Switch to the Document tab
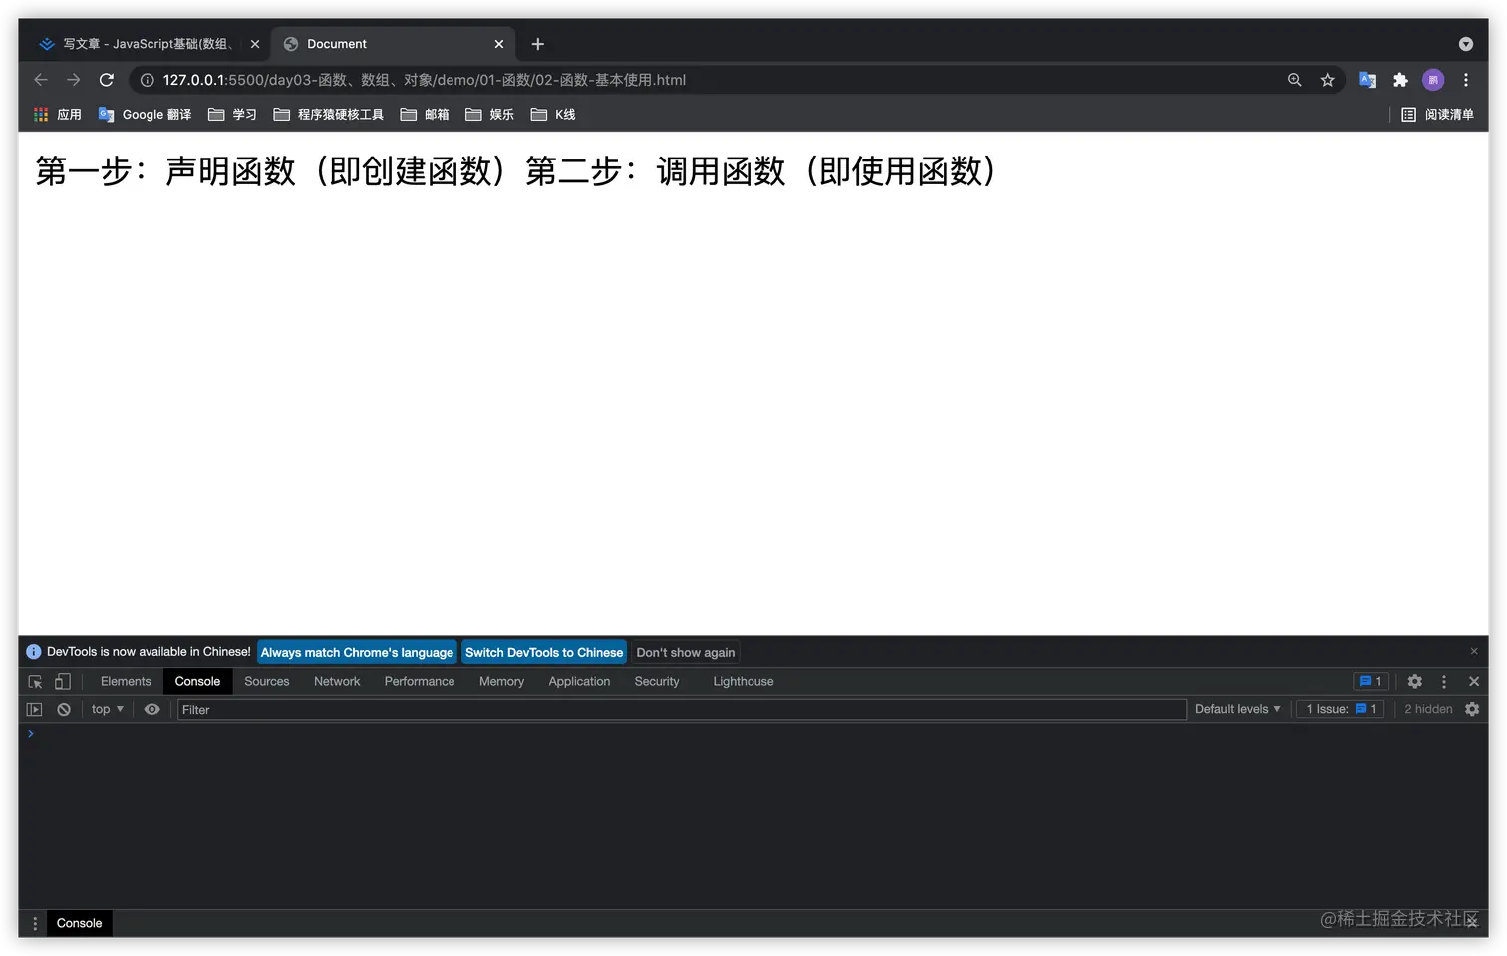Viewport: 1507px width, 956px height. [393, 44]
